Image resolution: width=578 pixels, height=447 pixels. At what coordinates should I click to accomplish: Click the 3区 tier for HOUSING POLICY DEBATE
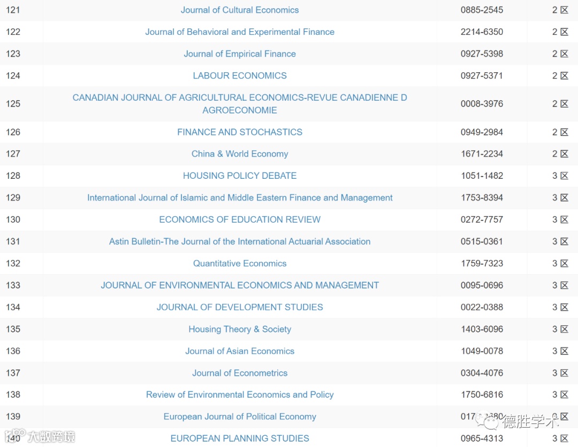[x=560, y=176]
